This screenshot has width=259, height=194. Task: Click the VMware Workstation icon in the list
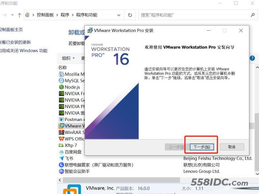pyautogui.click(x=61, y=126)
